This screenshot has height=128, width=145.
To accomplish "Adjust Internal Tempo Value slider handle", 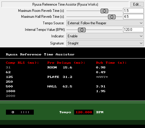I will click(x=82, y=30).
